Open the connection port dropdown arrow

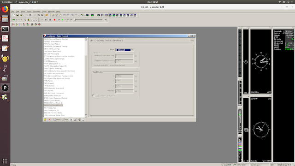tap(16, 19)
